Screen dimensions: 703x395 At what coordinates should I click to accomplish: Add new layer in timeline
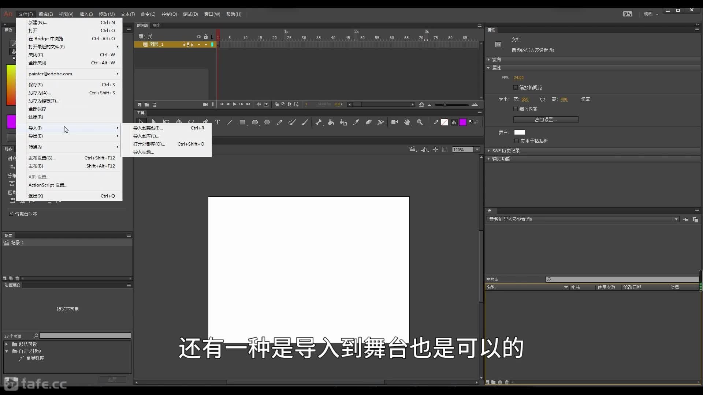pyautogui.click(x=140, y=105)
